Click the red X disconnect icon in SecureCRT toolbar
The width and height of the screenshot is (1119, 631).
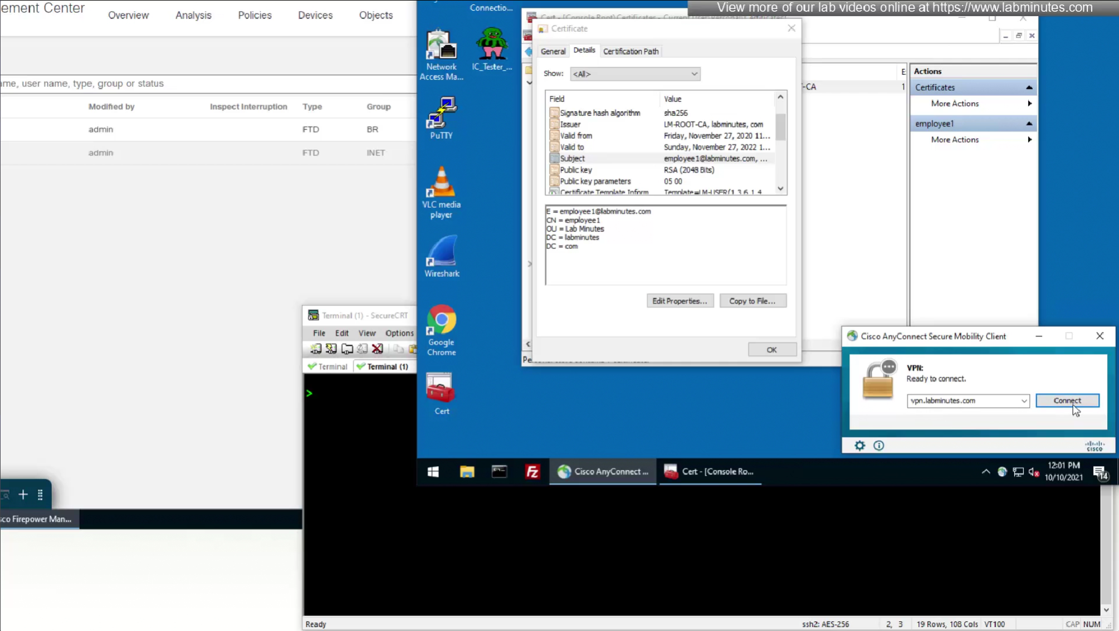(x=377, y=349)
